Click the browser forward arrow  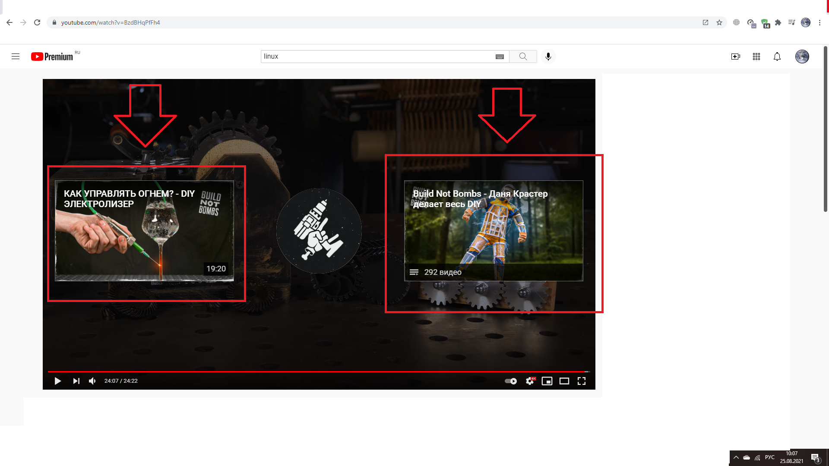[23, 22]
